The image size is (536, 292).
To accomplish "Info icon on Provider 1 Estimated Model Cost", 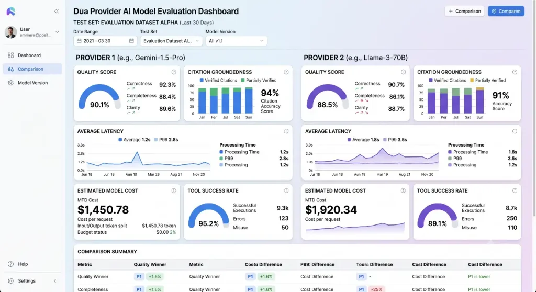I will pyautogui.click(x=174, y=191).
